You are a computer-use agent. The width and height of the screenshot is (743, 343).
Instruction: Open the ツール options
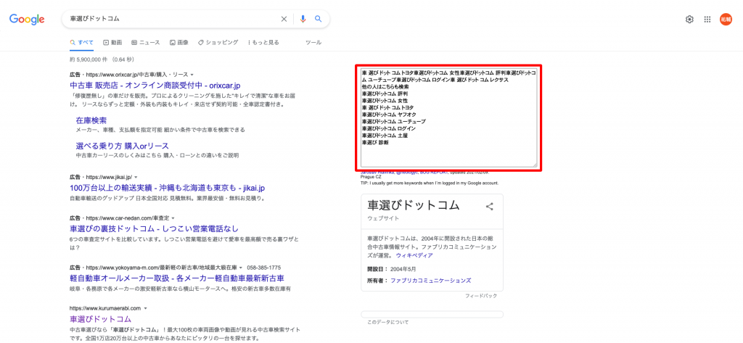313,42
